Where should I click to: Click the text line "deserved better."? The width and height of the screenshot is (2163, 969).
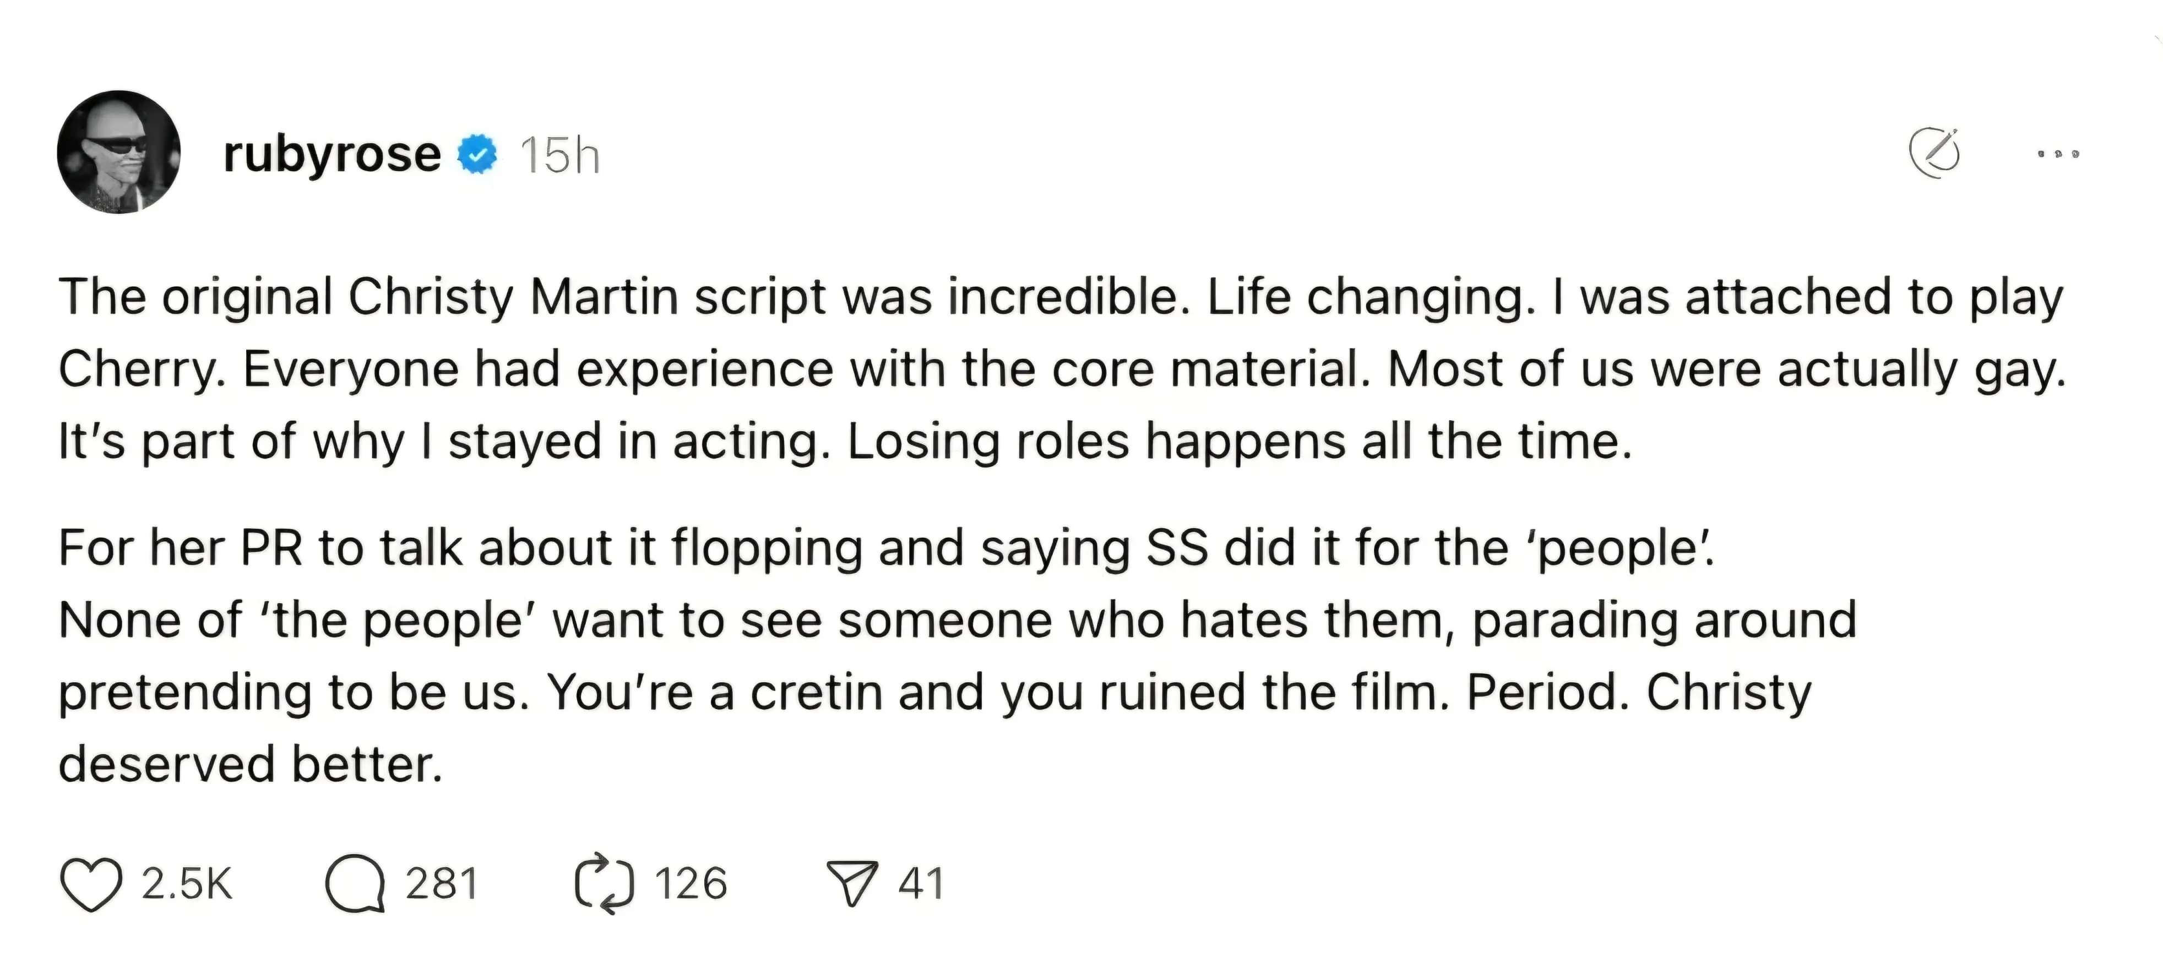click(250, 765)
